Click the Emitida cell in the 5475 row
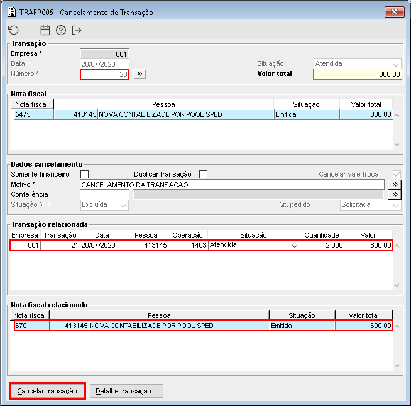Image resolution: width=411 pixels, height=406 pixels. [x=307, y=114]
